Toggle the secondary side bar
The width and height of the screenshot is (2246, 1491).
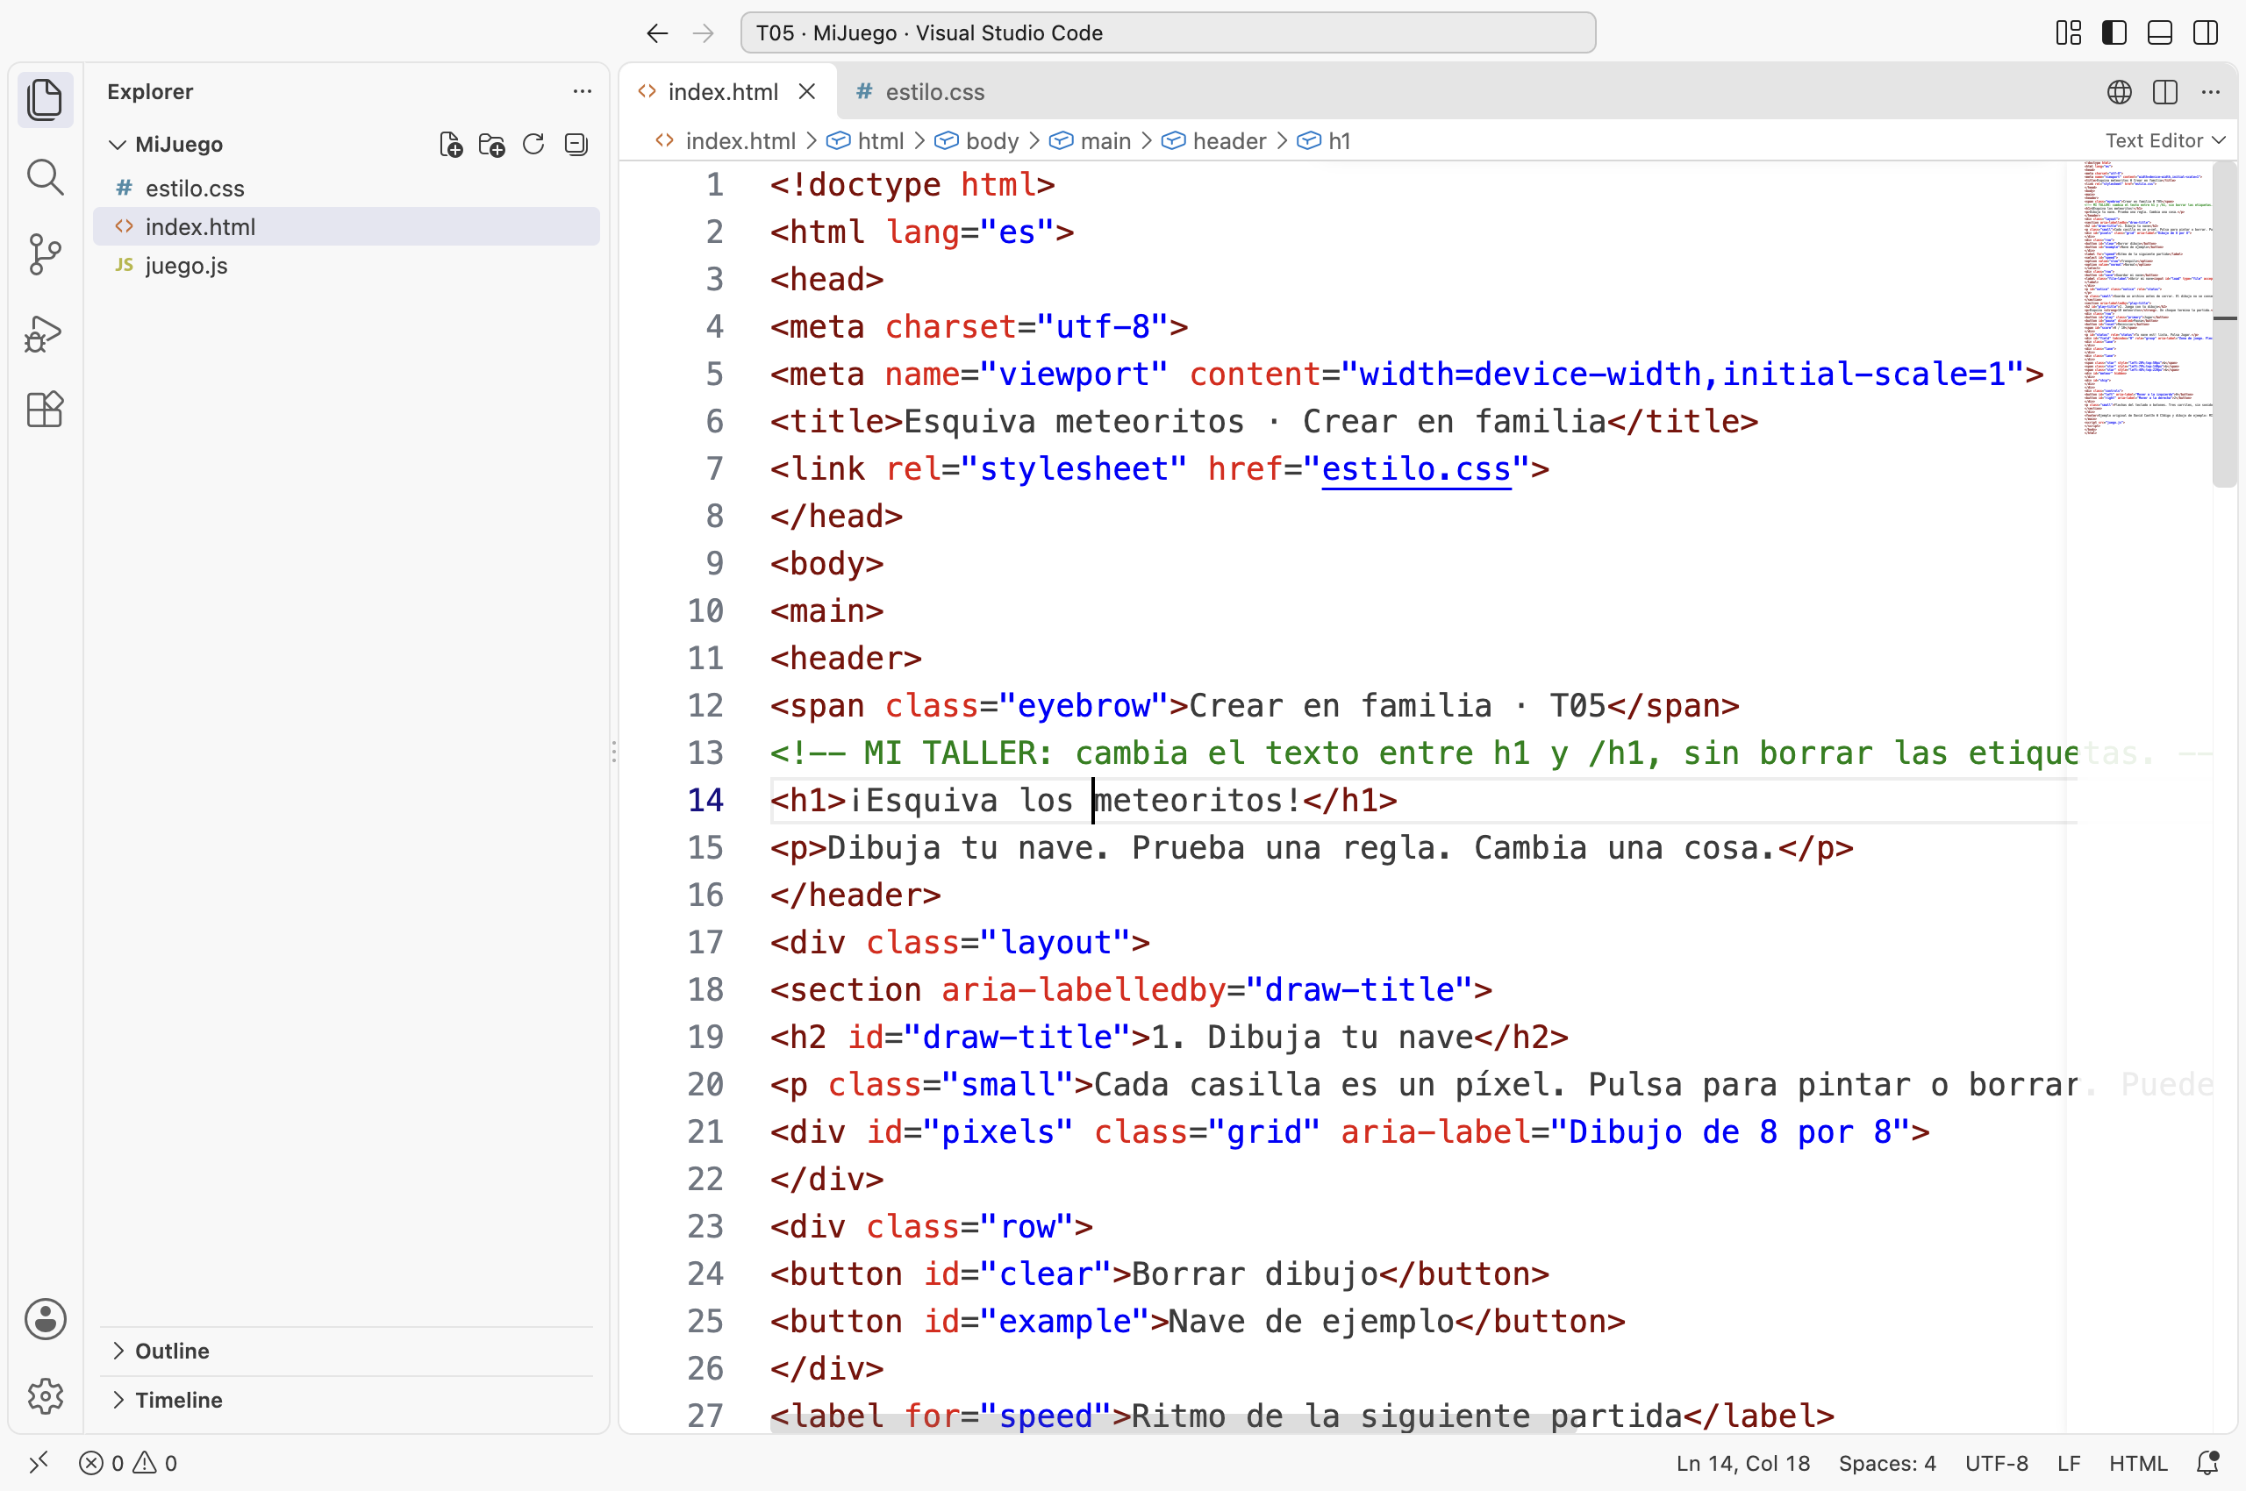[x=2205, y=32]
